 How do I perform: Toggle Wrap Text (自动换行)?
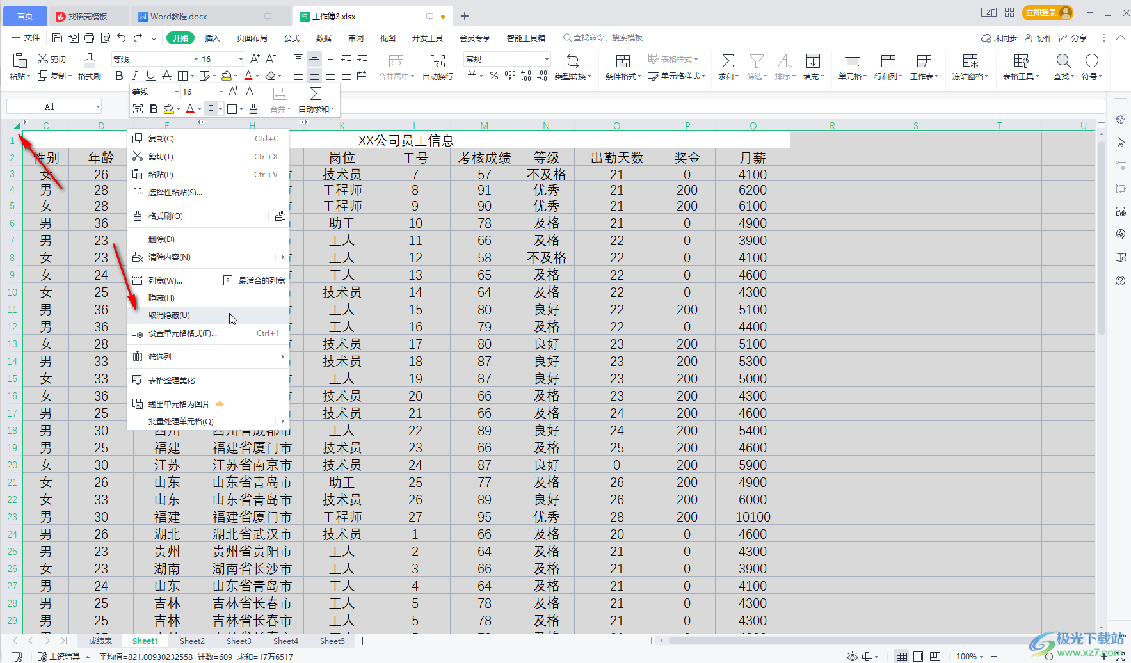tap(438, 67)
